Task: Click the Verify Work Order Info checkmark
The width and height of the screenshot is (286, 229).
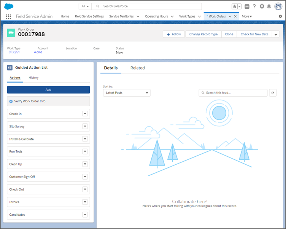Action: click(11, 101)
